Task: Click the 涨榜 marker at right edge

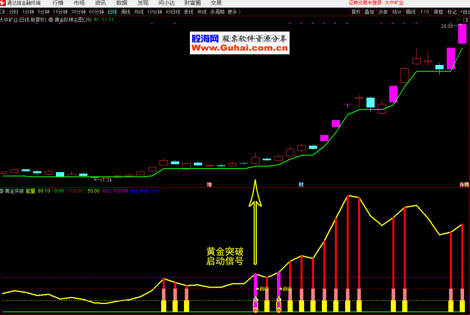Action: [464, 184]
